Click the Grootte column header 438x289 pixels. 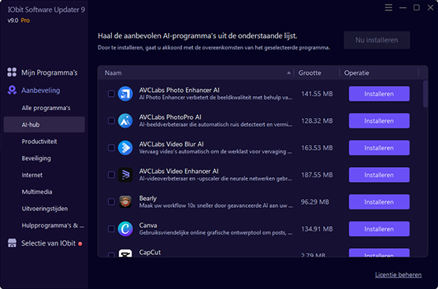[x=310, y=73]
